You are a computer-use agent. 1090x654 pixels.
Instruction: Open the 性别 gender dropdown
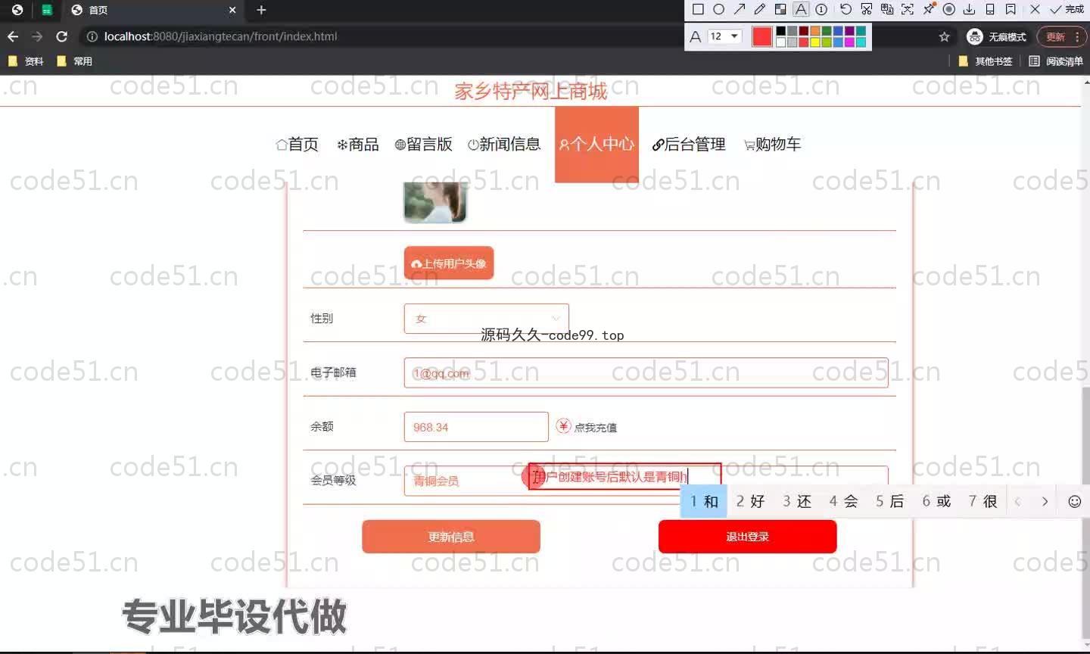(486, 319)
